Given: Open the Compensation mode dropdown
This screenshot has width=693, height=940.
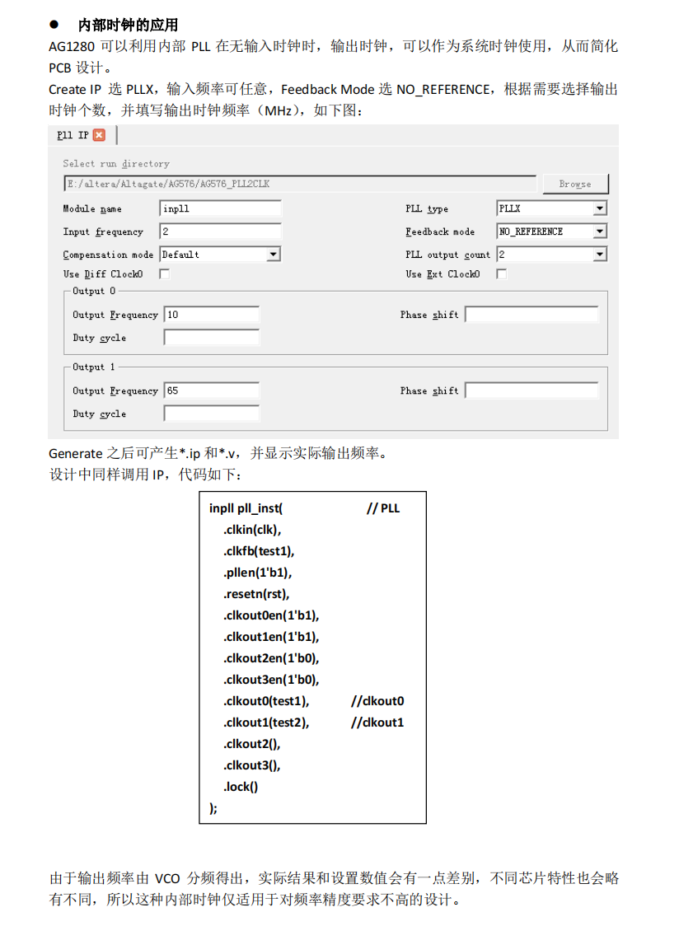Looking at the screenshot, I should click(x=274, y=255).
